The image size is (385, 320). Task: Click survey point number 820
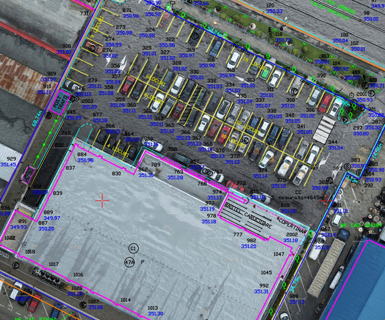(285, 205)
